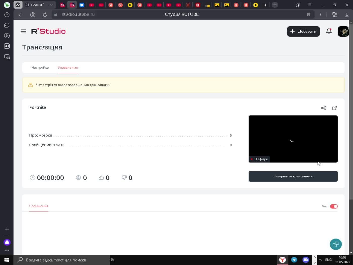This screenshot has width=353, height=265.
Task: Switch to the Настройки tab
Action: coord(40,67)
